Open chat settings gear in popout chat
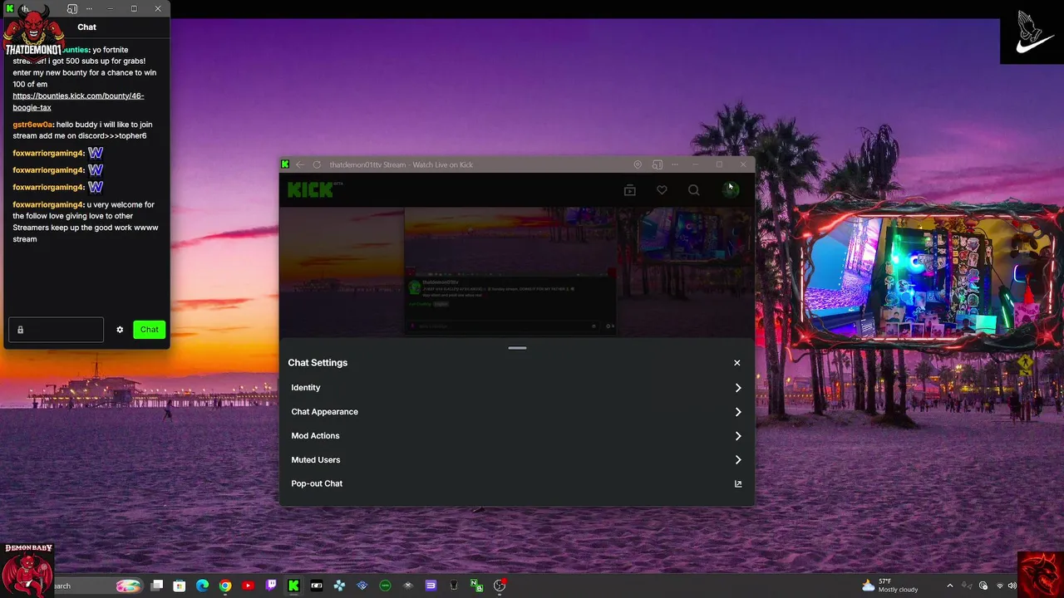The height and width of the screenshot is (598, 1064). tap(120, 330)
